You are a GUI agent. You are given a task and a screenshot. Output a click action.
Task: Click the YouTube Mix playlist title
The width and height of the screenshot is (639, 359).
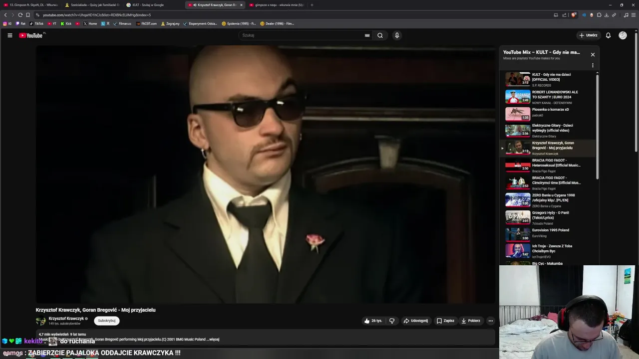coord(541,52)
